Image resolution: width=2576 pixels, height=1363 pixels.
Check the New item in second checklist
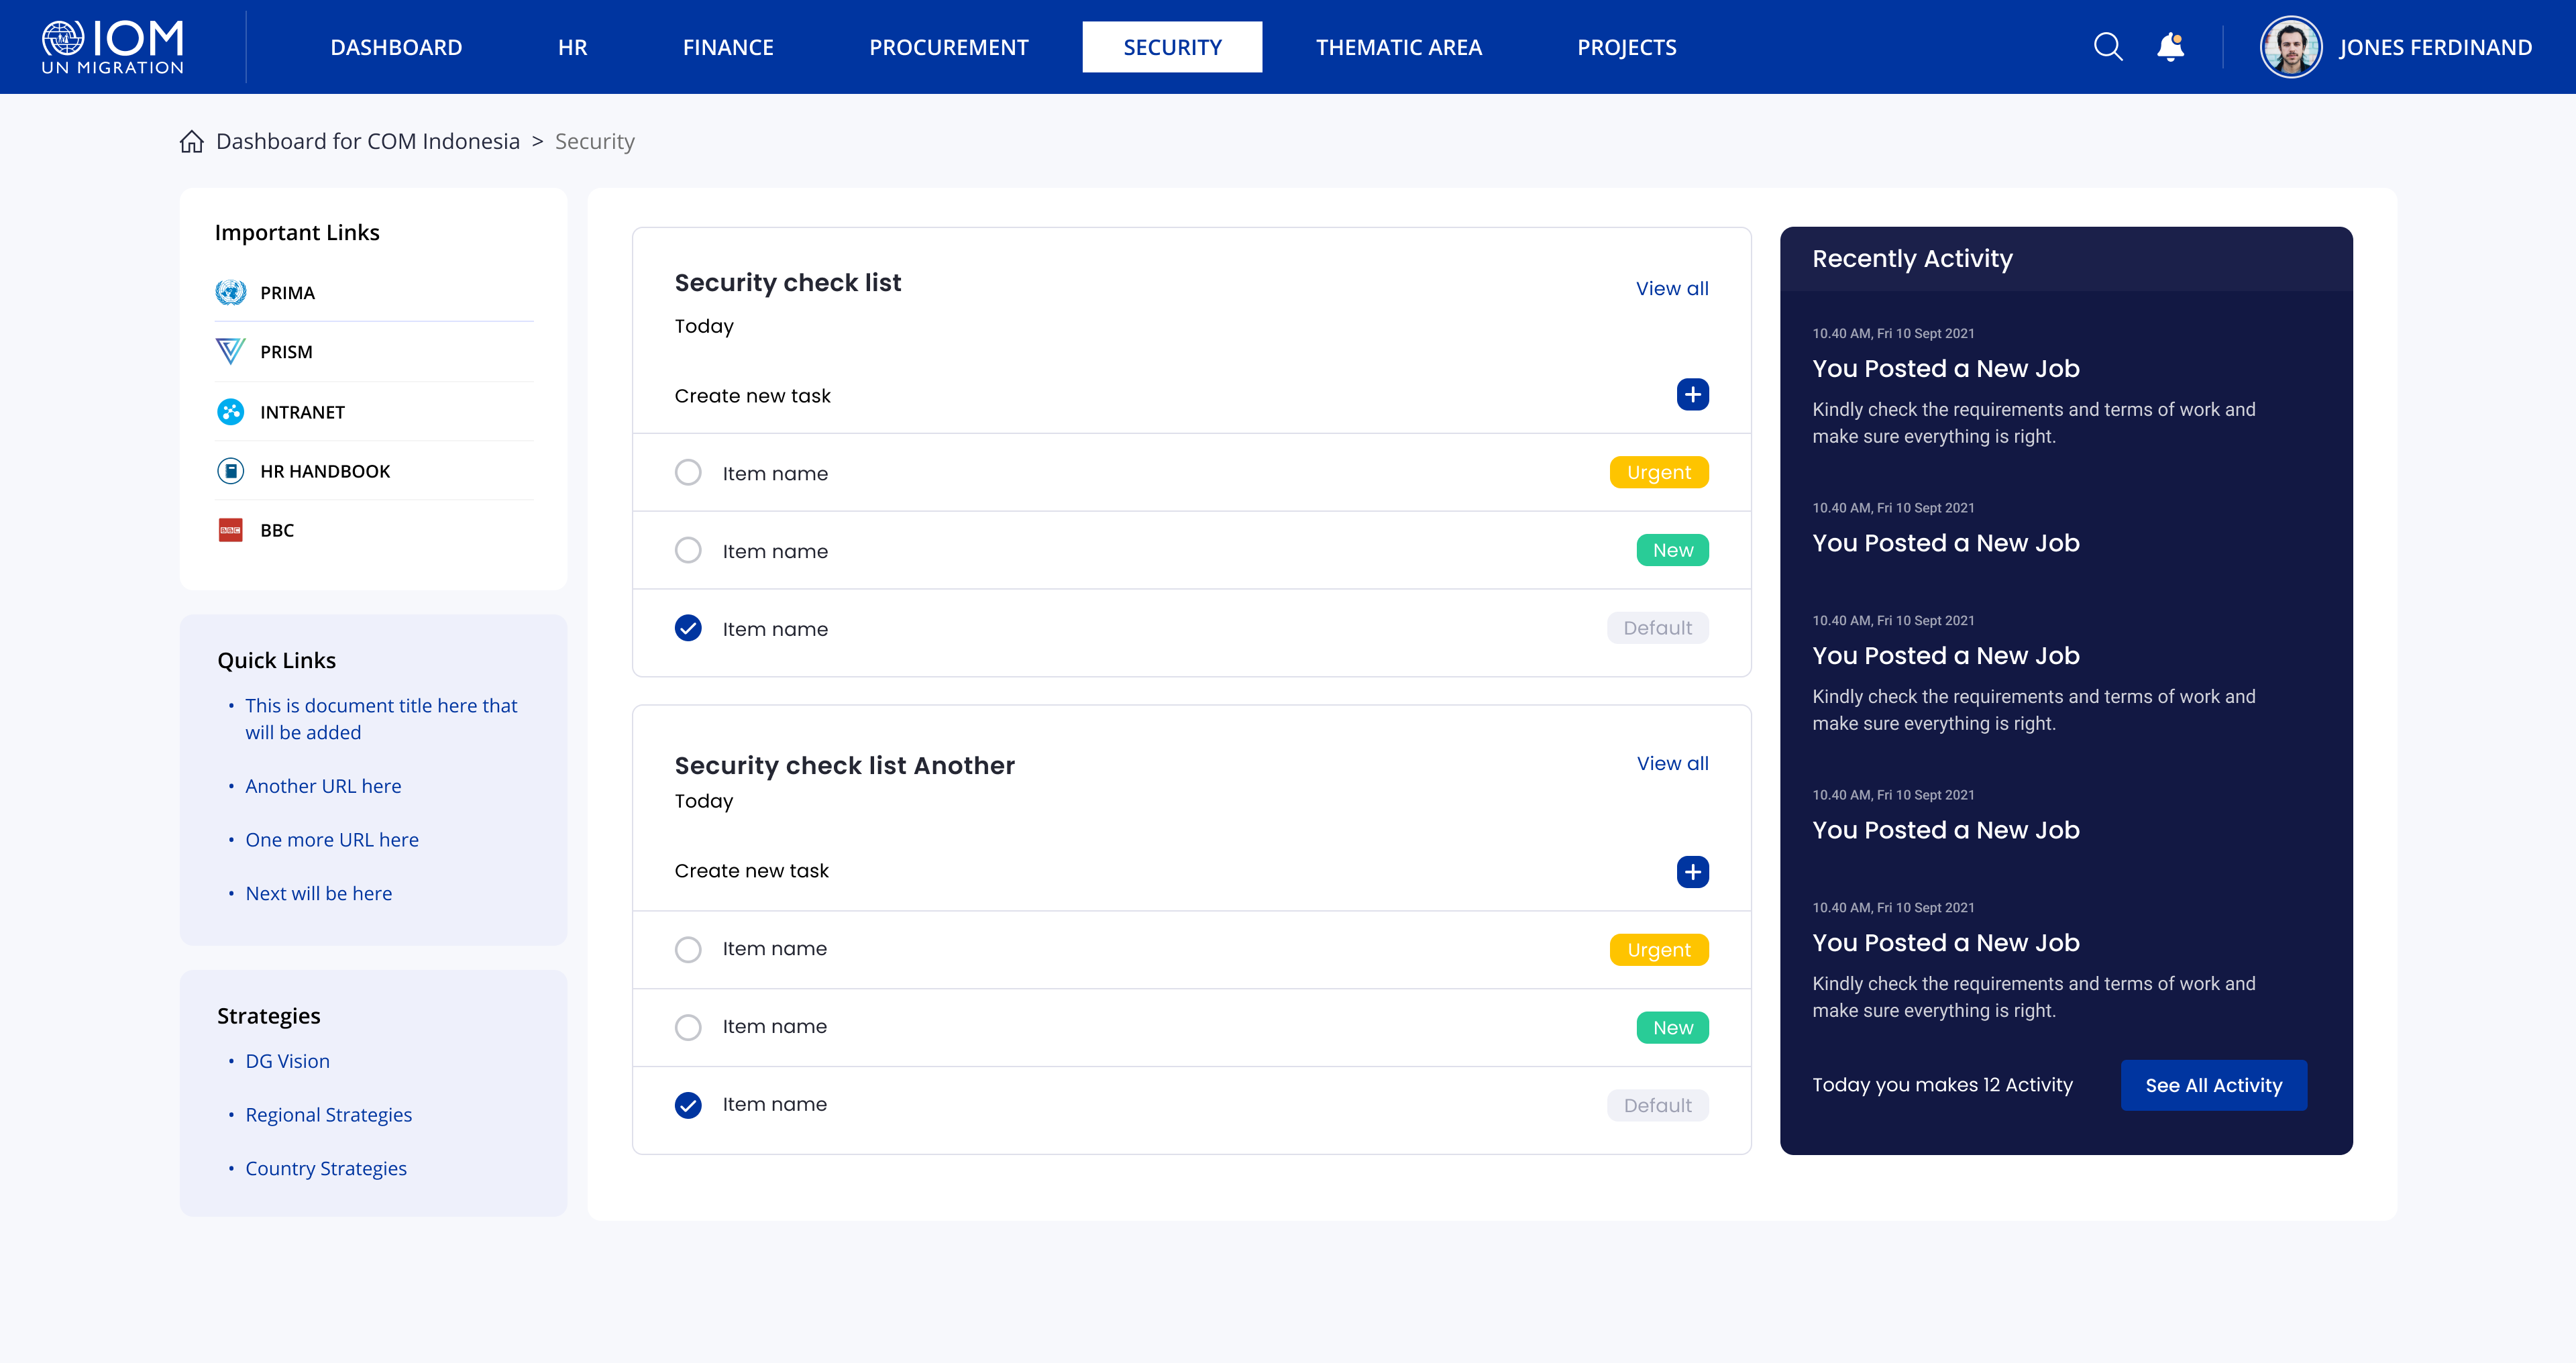pyautogui.click(x=688, y=1027)
